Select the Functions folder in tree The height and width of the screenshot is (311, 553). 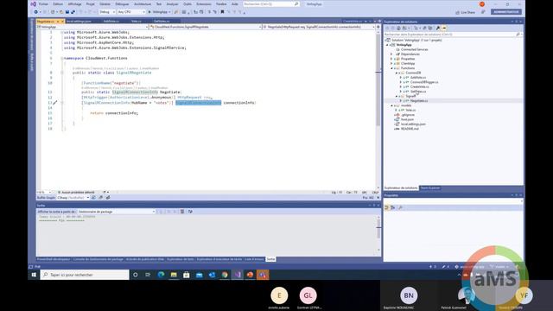(x=408, y=68)
